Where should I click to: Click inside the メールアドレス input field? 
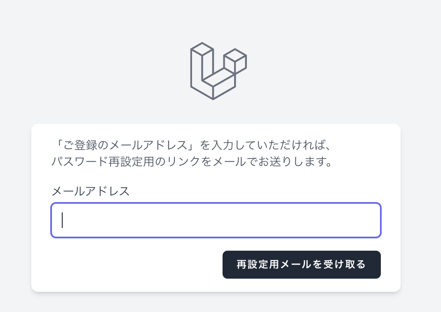(x=216, y=220)
